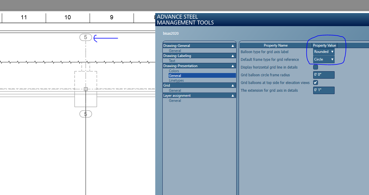This screenshot has width=369, height=195.
Task: Collapse the Layer assignment section
Action: click(199, 95)
